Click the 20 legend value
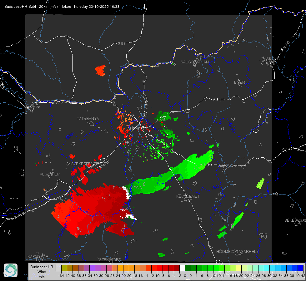Screen dimensions: 306x281 point(241,276)
